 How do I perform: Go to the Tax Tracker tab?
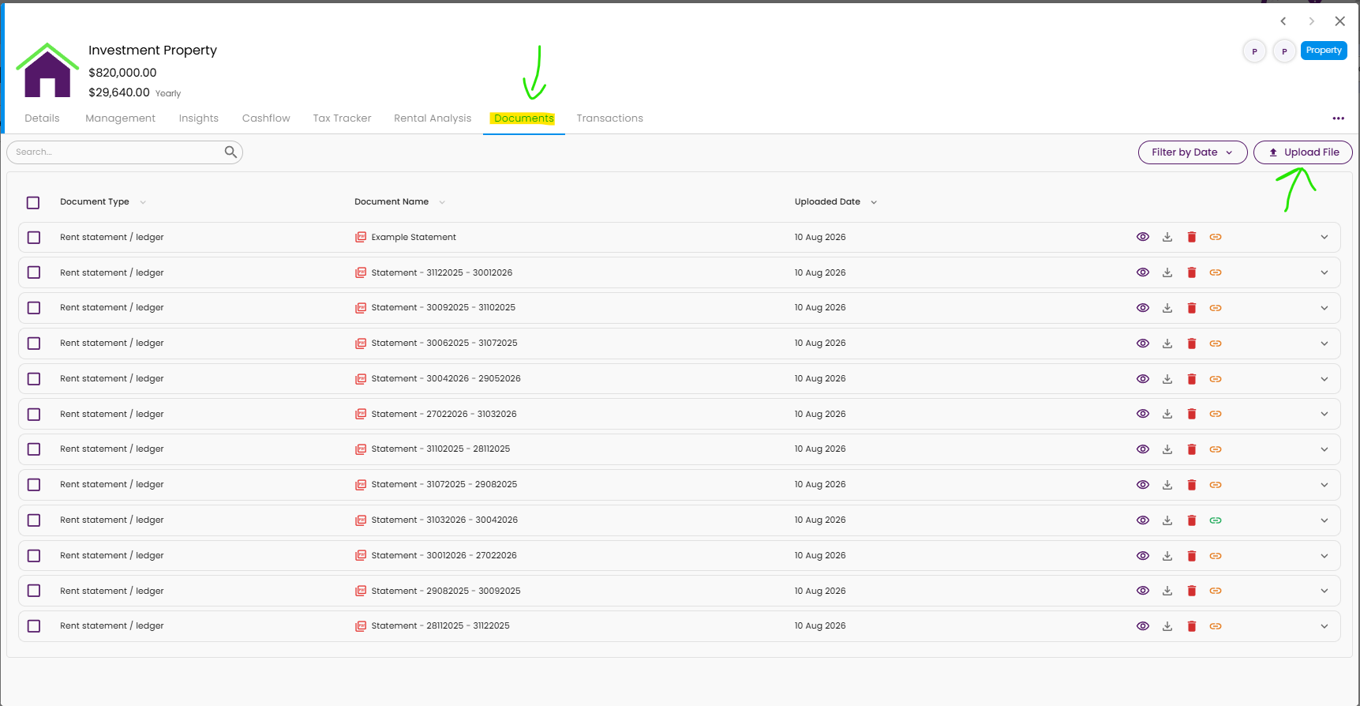coord(342,118)
